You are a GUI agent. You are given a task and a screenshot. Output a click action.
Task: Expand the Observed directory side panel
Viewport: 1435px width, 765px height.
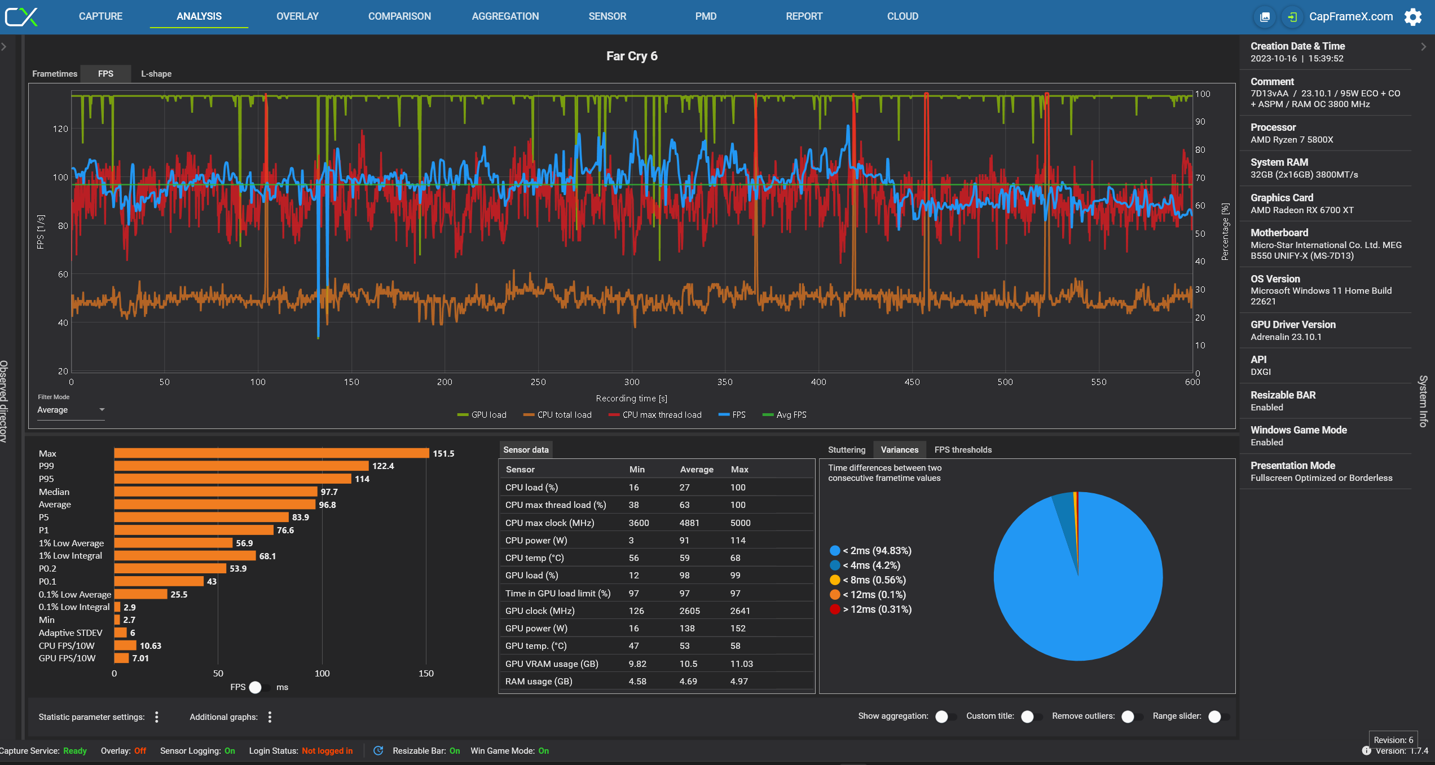click(4, 47)
